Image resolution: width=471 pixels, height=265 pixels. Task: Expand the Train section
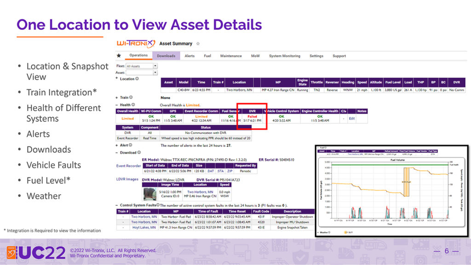click(x=116, y=98)
